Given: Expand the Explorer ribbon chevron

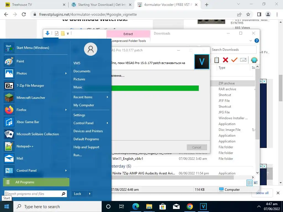Looking at the screenshot, I should (250, 41).
